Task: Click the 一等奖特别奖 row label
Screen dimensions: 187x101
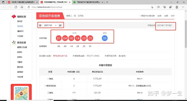Action: [50, 86]
